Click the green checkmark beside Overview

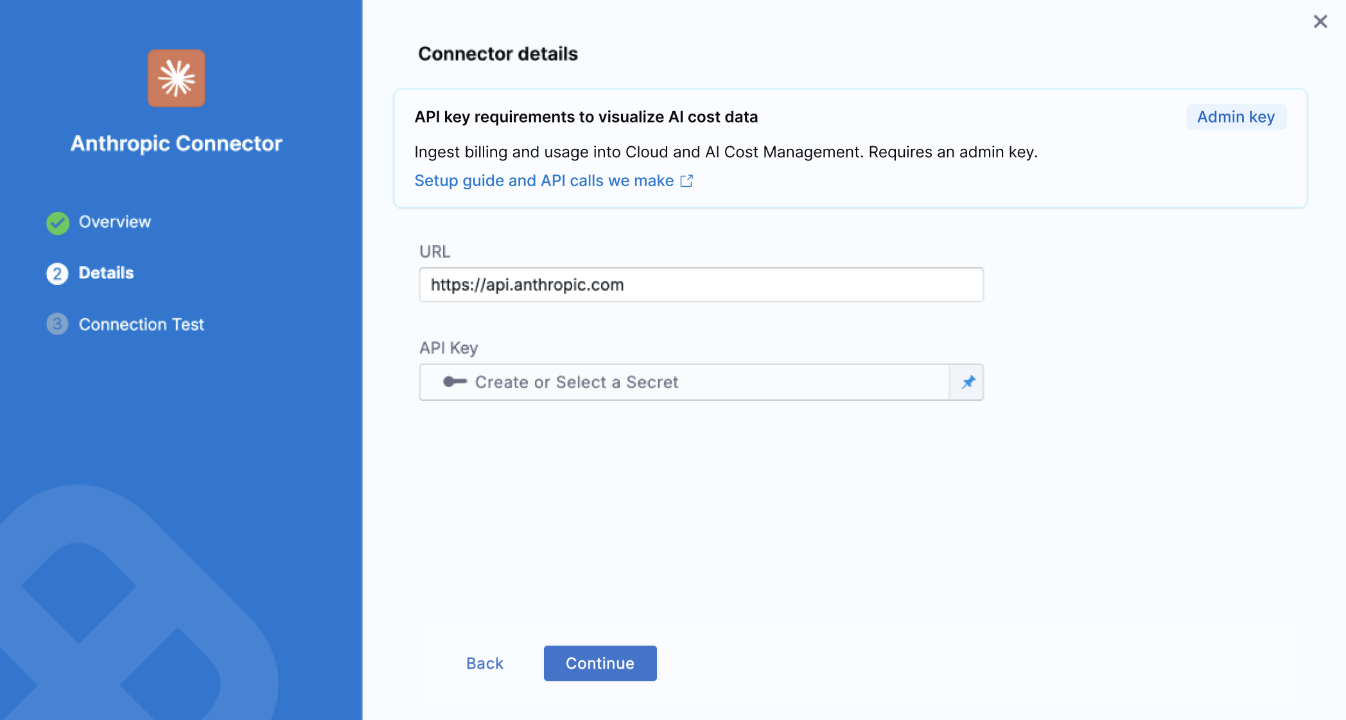coord(58,223)
